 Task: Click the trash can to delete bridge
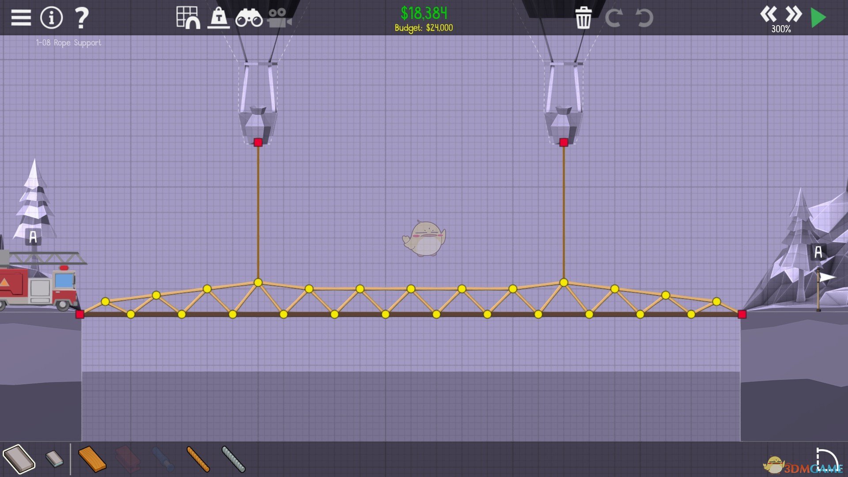pos(583,18)
